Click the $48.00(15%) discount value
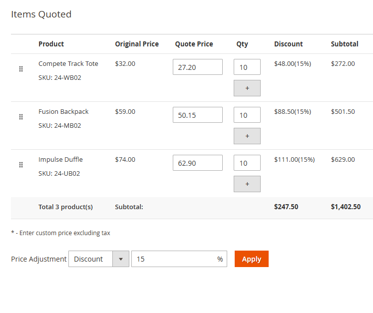 pyautogui.click(x=293, y=64)
